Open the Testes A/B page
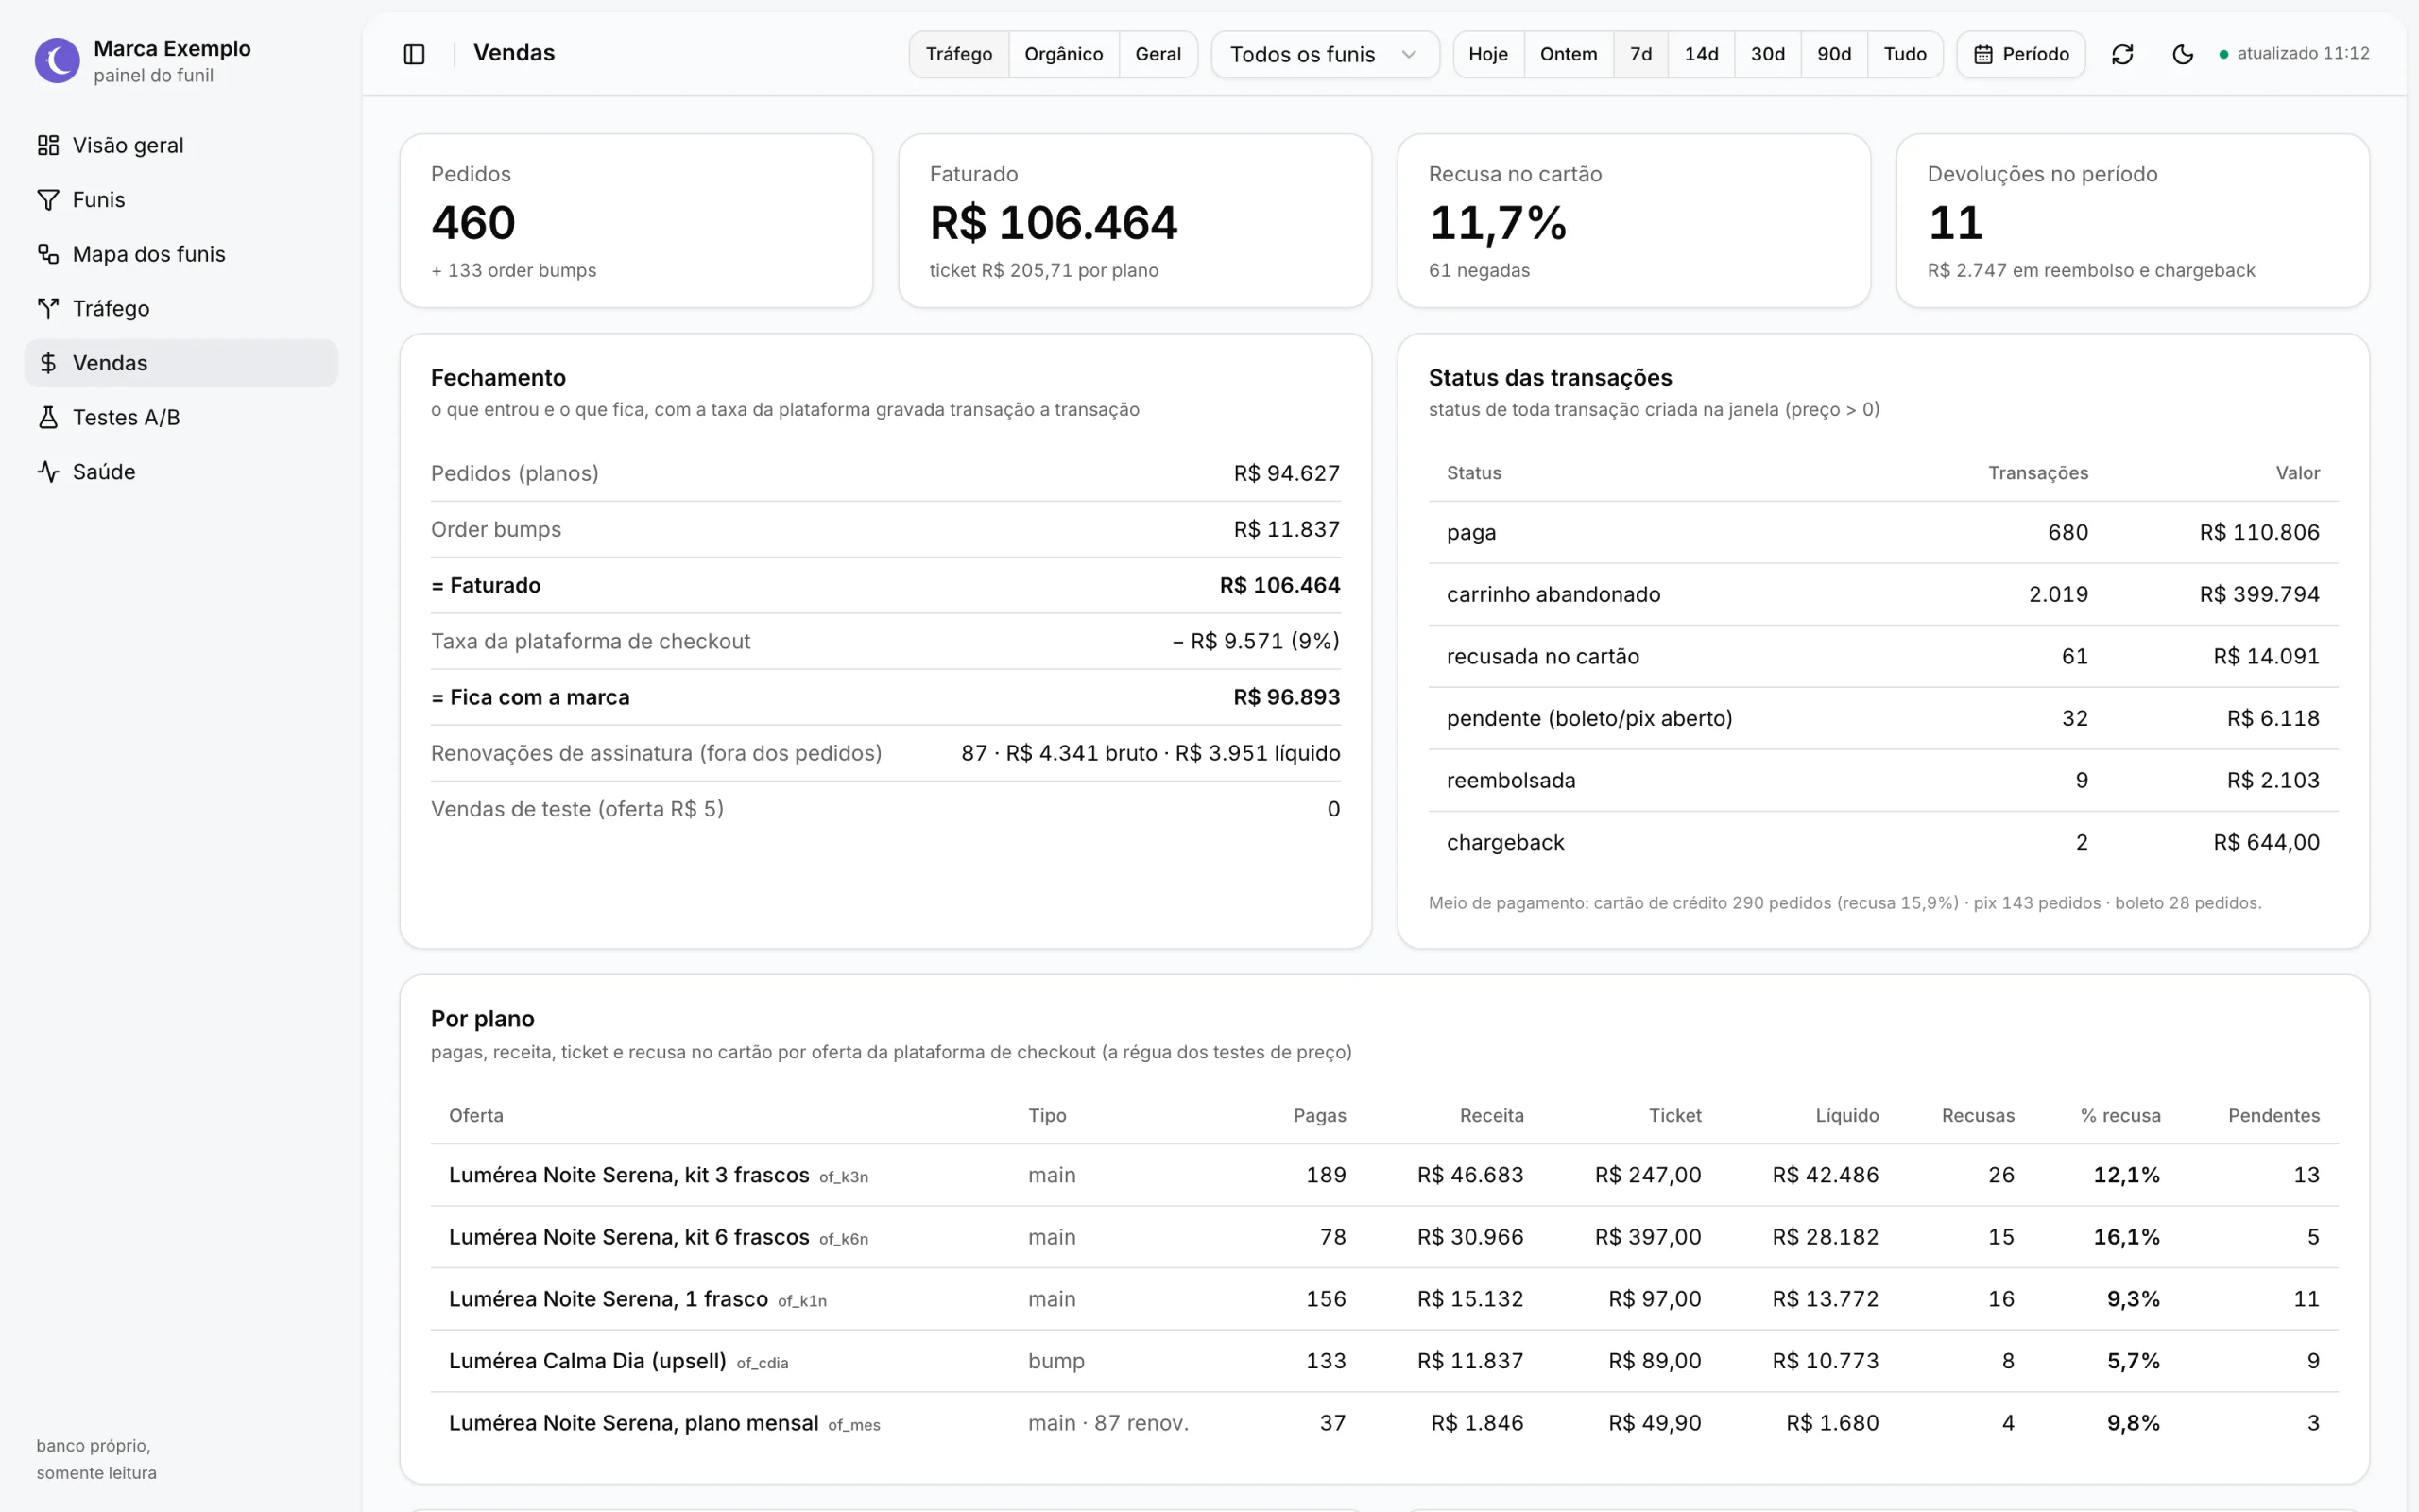The height and width of the screenshot is (1512, 2419). 180,417
